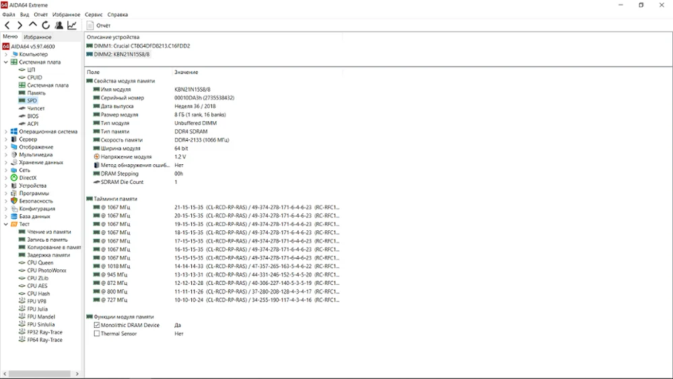Open Системная плата sub-item under motherboard

click(48, 85)
